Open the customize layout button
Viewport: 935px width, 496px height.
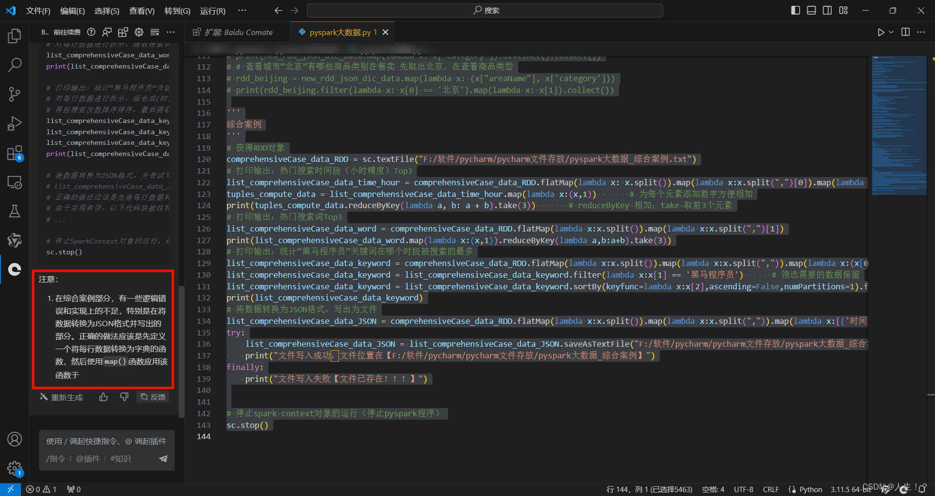[x=843, y=10]
